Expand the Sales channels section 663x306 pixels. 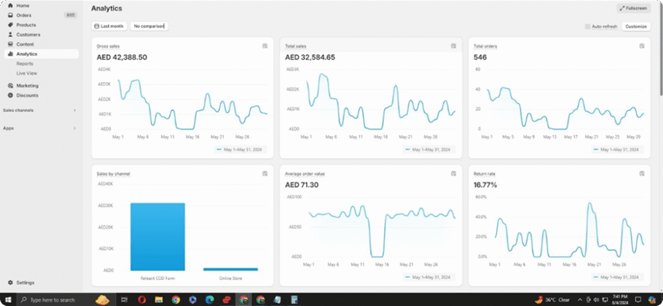pyautogui.click(x=74, y=110)
